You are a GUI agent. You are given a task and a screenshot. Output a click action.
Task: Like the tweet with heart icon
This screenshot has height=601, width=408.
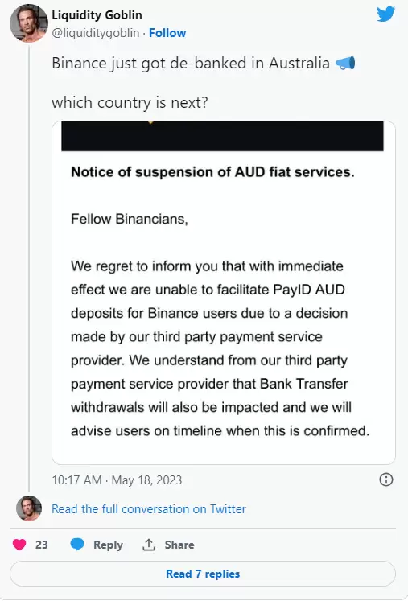(19, 545)
